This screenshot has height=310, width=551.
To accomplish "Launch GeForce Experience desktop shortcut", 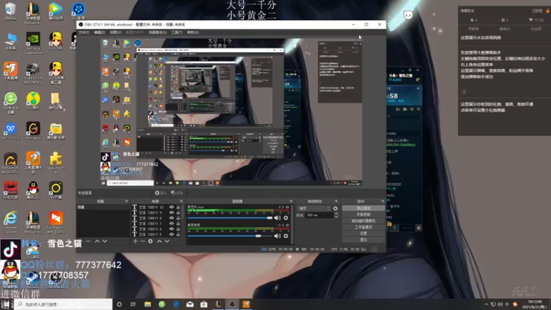I will [x=33, y=43].
